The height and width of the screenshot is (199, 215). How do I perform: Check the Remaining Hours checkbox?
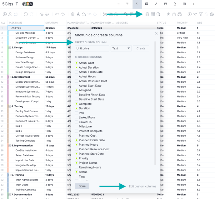click(x=77, y=167)
